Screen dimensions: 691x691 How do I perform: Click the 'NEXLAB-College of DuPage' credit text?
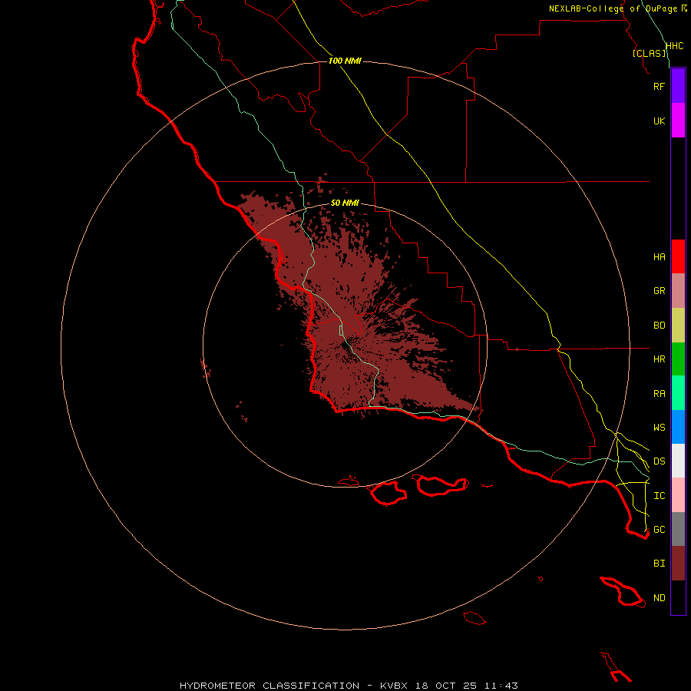tap(614, 8)
